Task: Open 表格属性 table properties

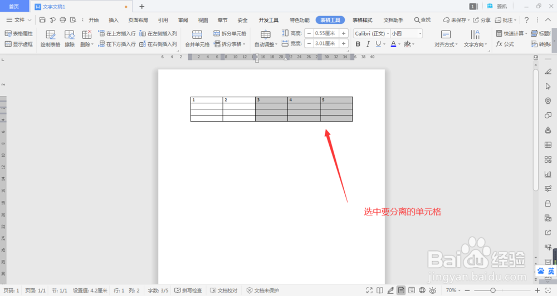Action: [x=19, y=33]
